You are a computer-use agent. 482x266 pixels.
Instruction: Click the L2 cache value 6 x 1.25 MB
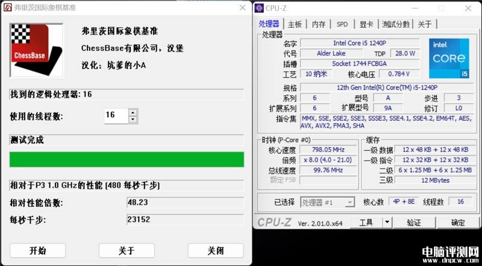click(435, 170)
